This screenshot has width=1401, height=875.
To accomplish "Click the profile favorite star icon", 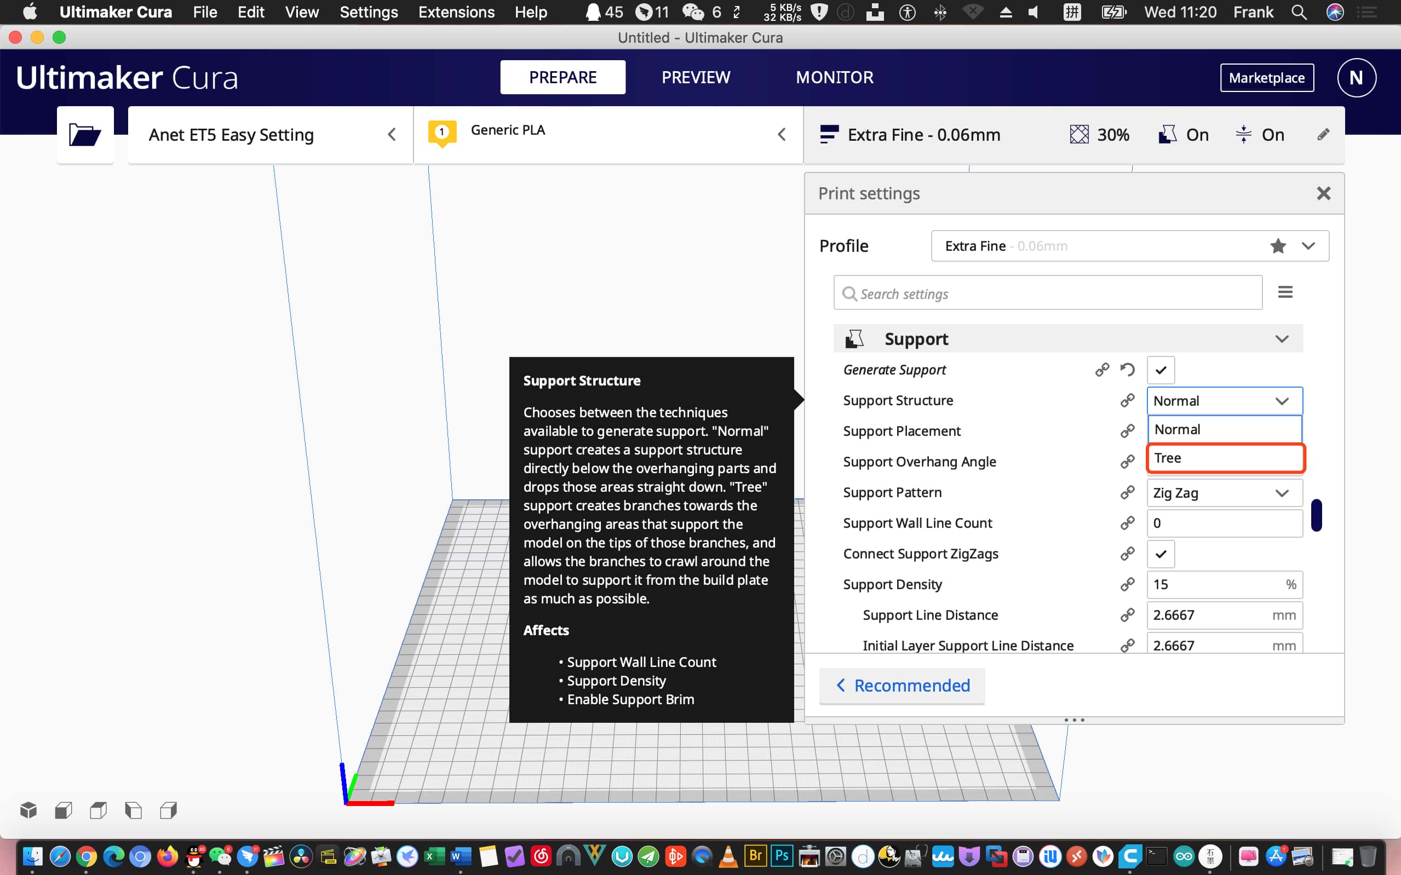I will click(1278, 246).
